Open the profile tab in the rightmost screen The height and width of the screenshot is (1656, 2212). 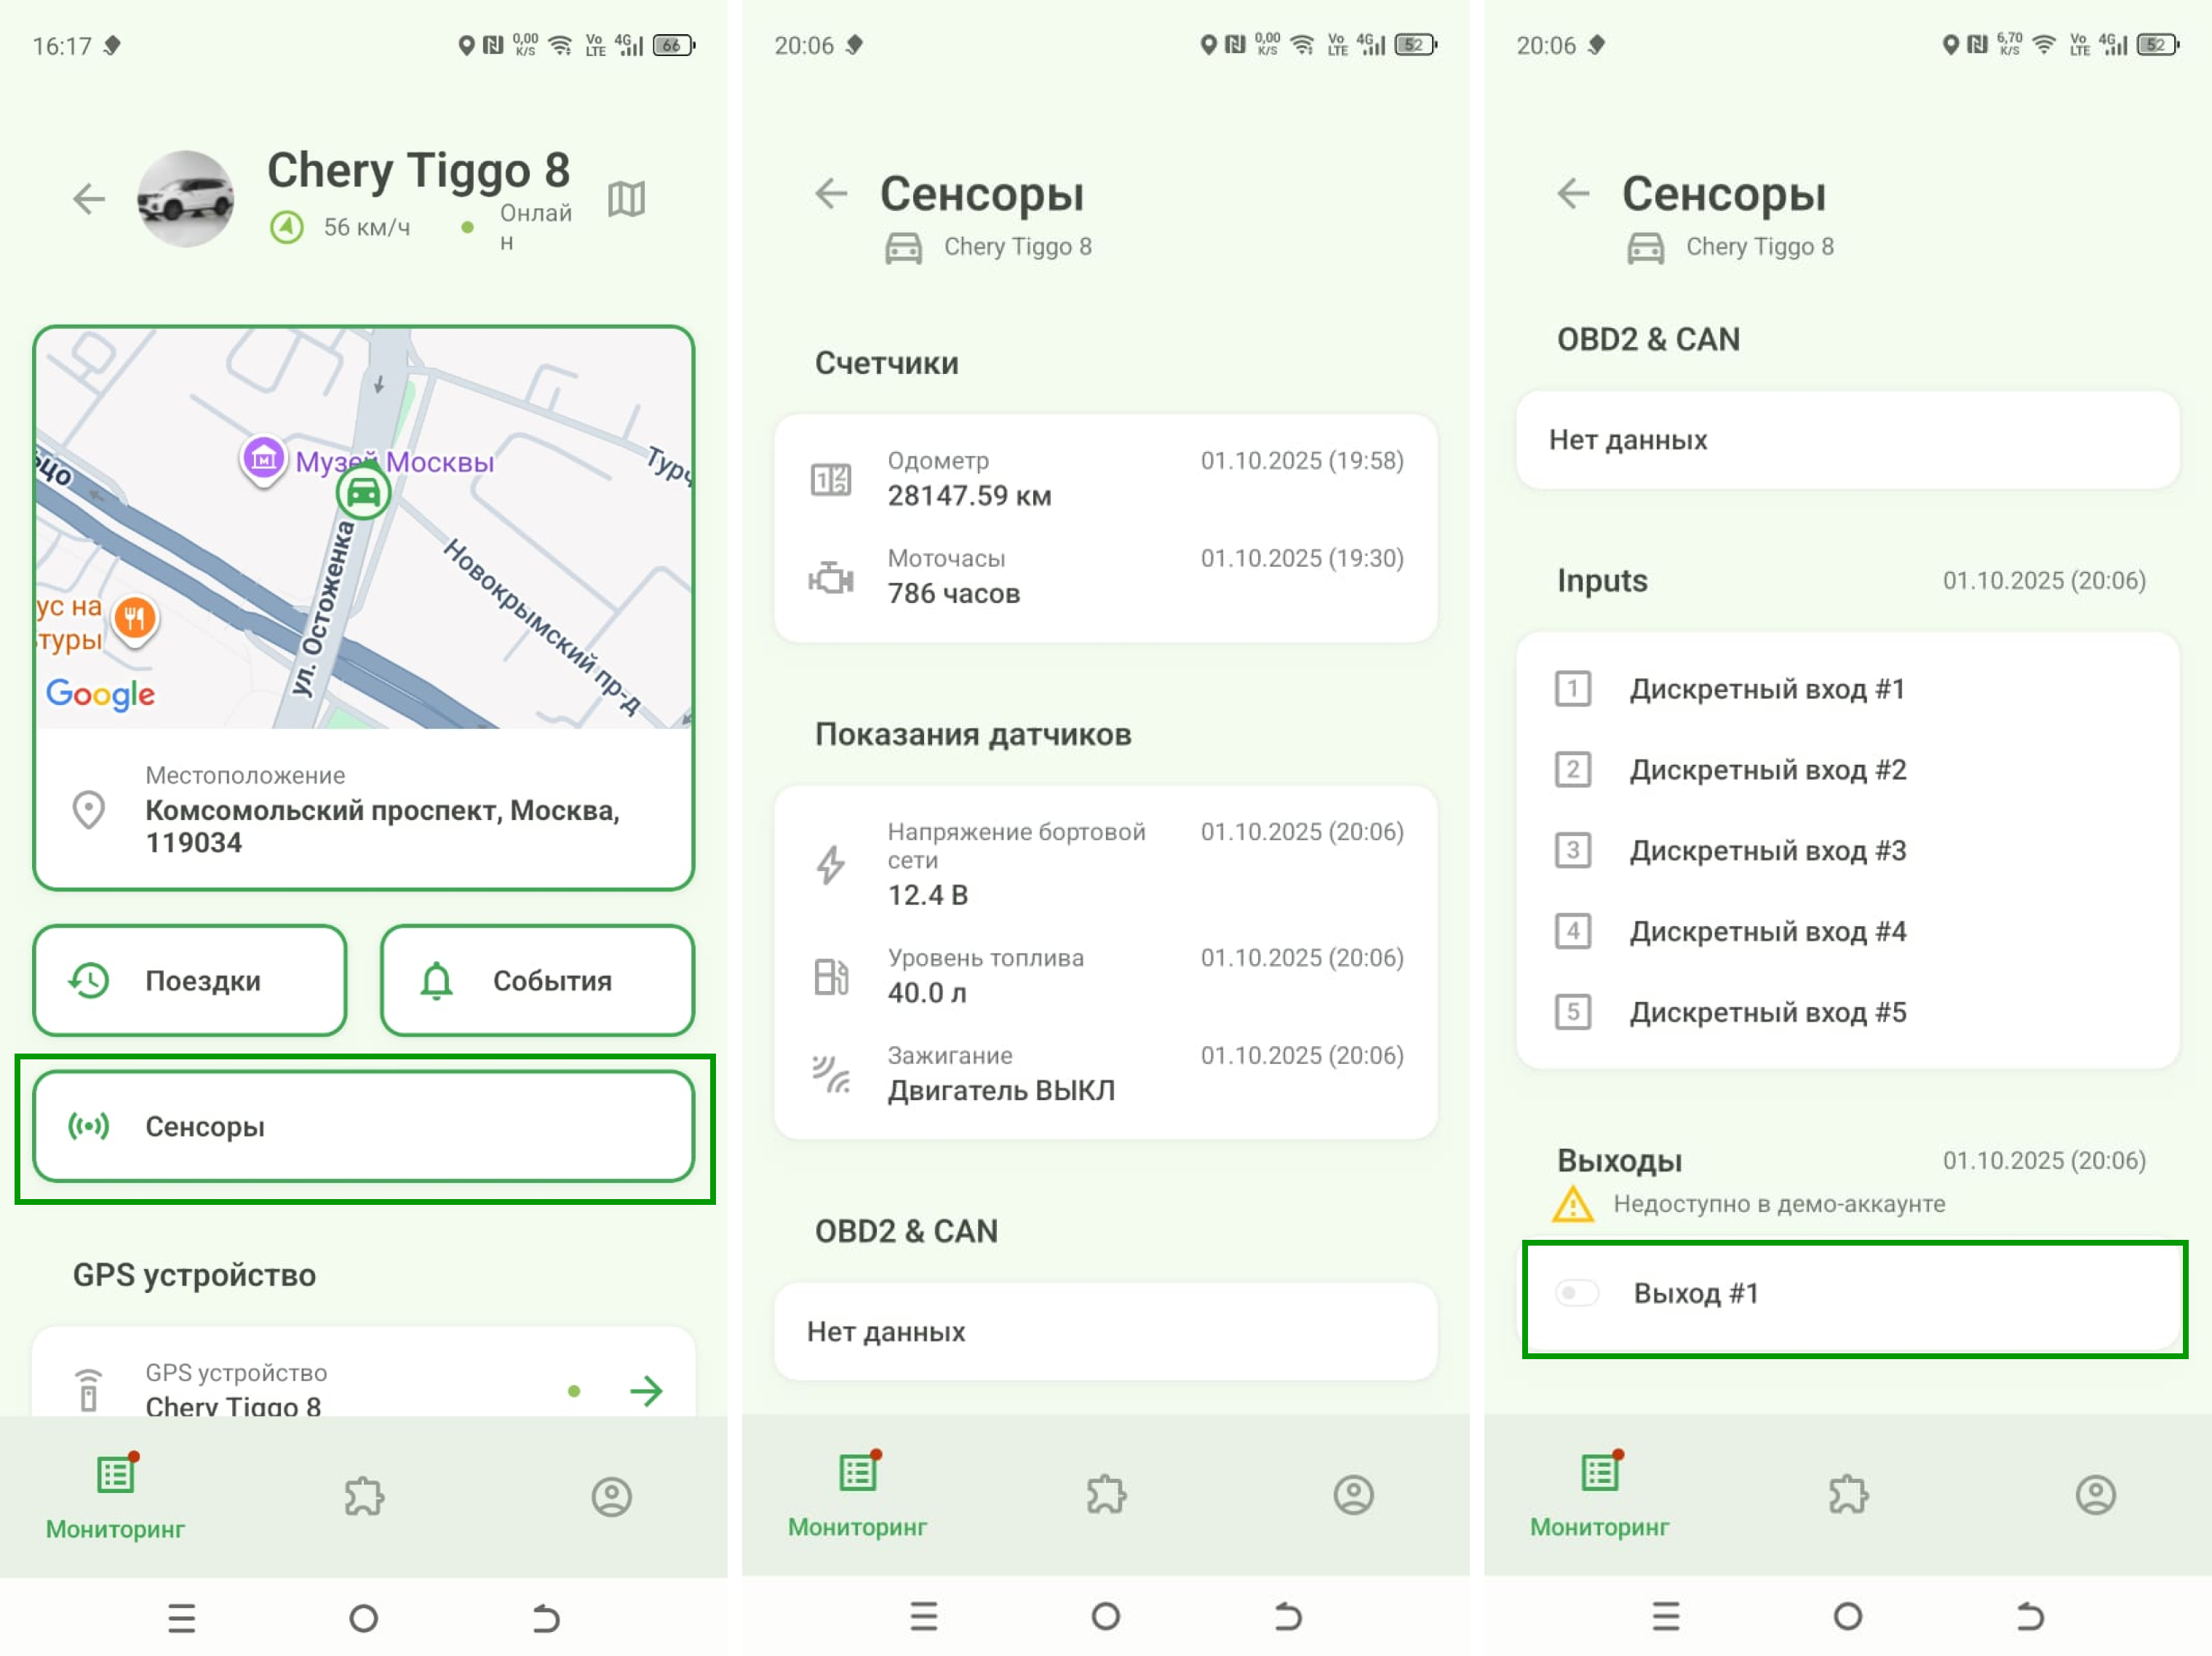tap(2095, 1495)
